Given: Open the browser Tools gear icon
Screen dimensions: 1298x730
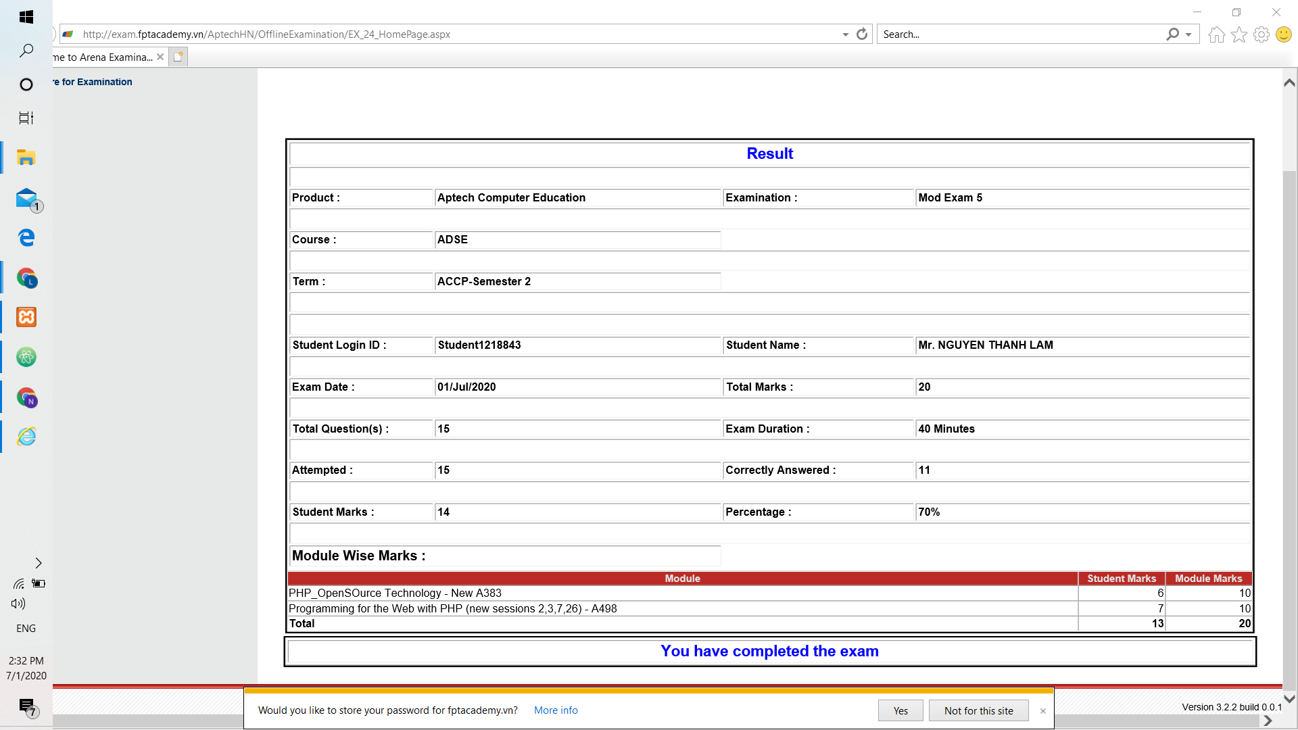Looking at the screenshot, I should [x=1261, y=34].
